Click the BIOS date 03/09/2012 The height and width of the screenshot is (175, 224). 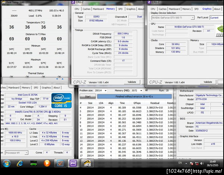(x=209, y=131)
